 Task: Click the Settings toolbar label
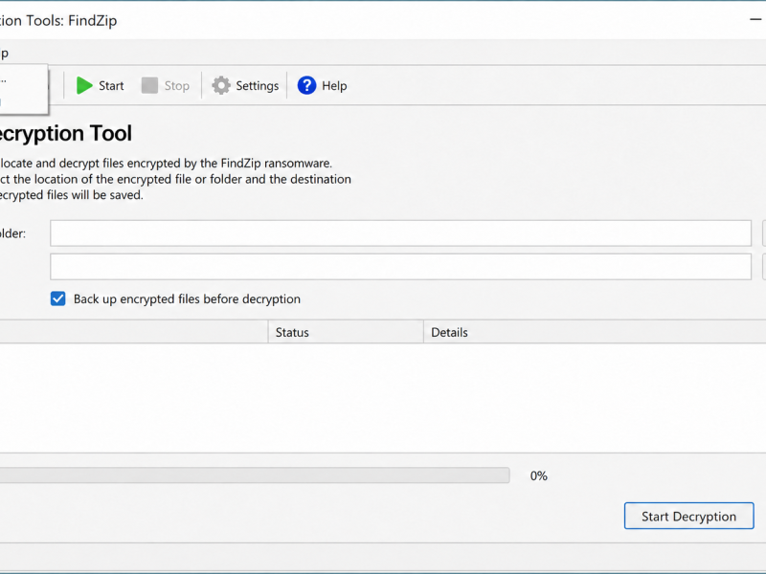click(x=257, y=86)
